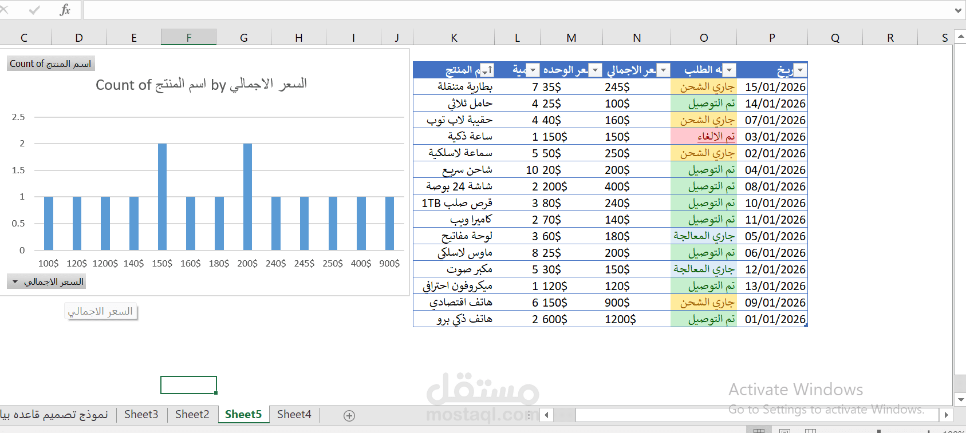The image size is (966, 433).
Task: Click the unit price cell 600$
Action: click(x=571, y=319)
